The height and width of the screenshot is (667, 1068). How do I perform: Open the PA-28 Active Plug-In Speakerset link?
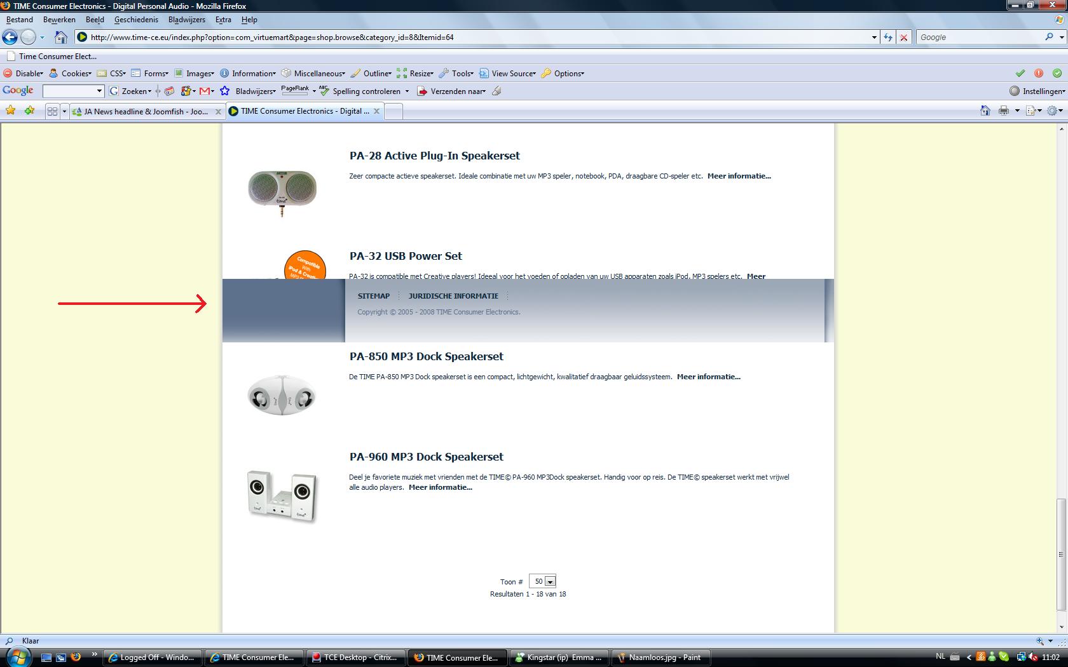434,156
